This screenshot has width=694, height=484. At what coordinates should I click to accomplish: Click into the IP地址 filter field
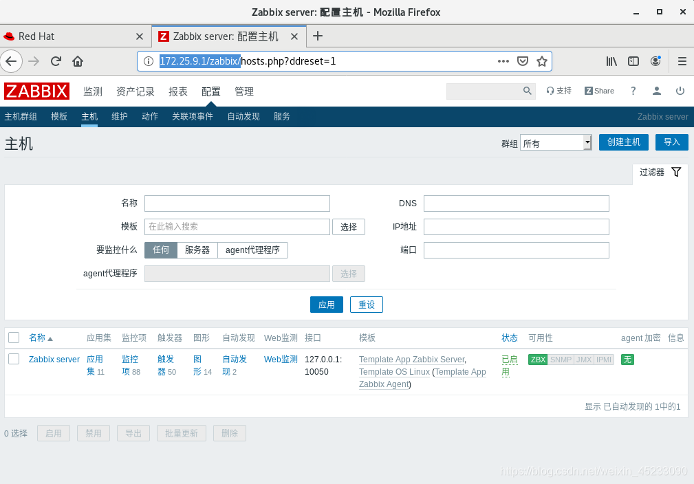517,227
